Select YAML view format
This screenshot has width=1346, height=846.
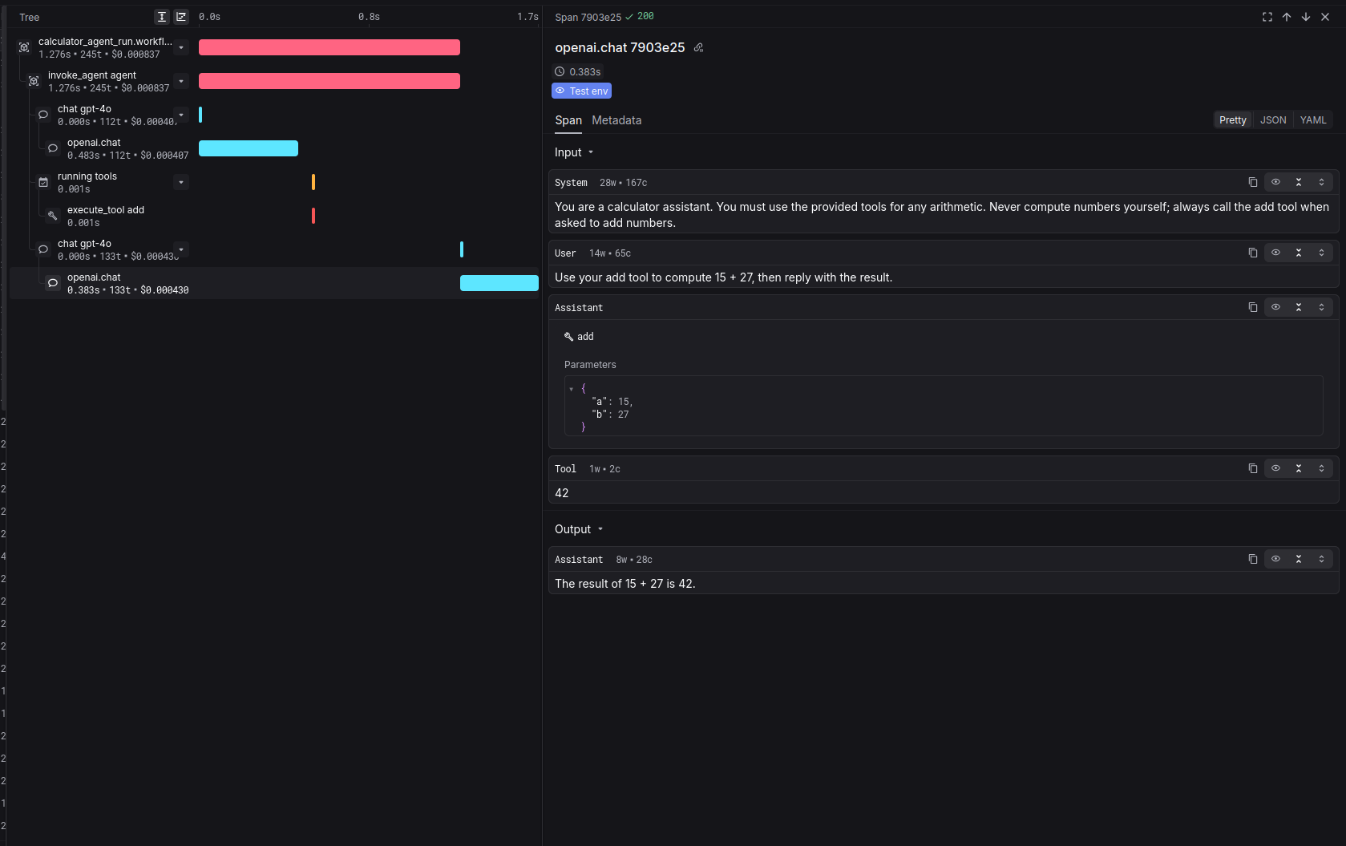pyautogui.click(x=1312, y=120)
